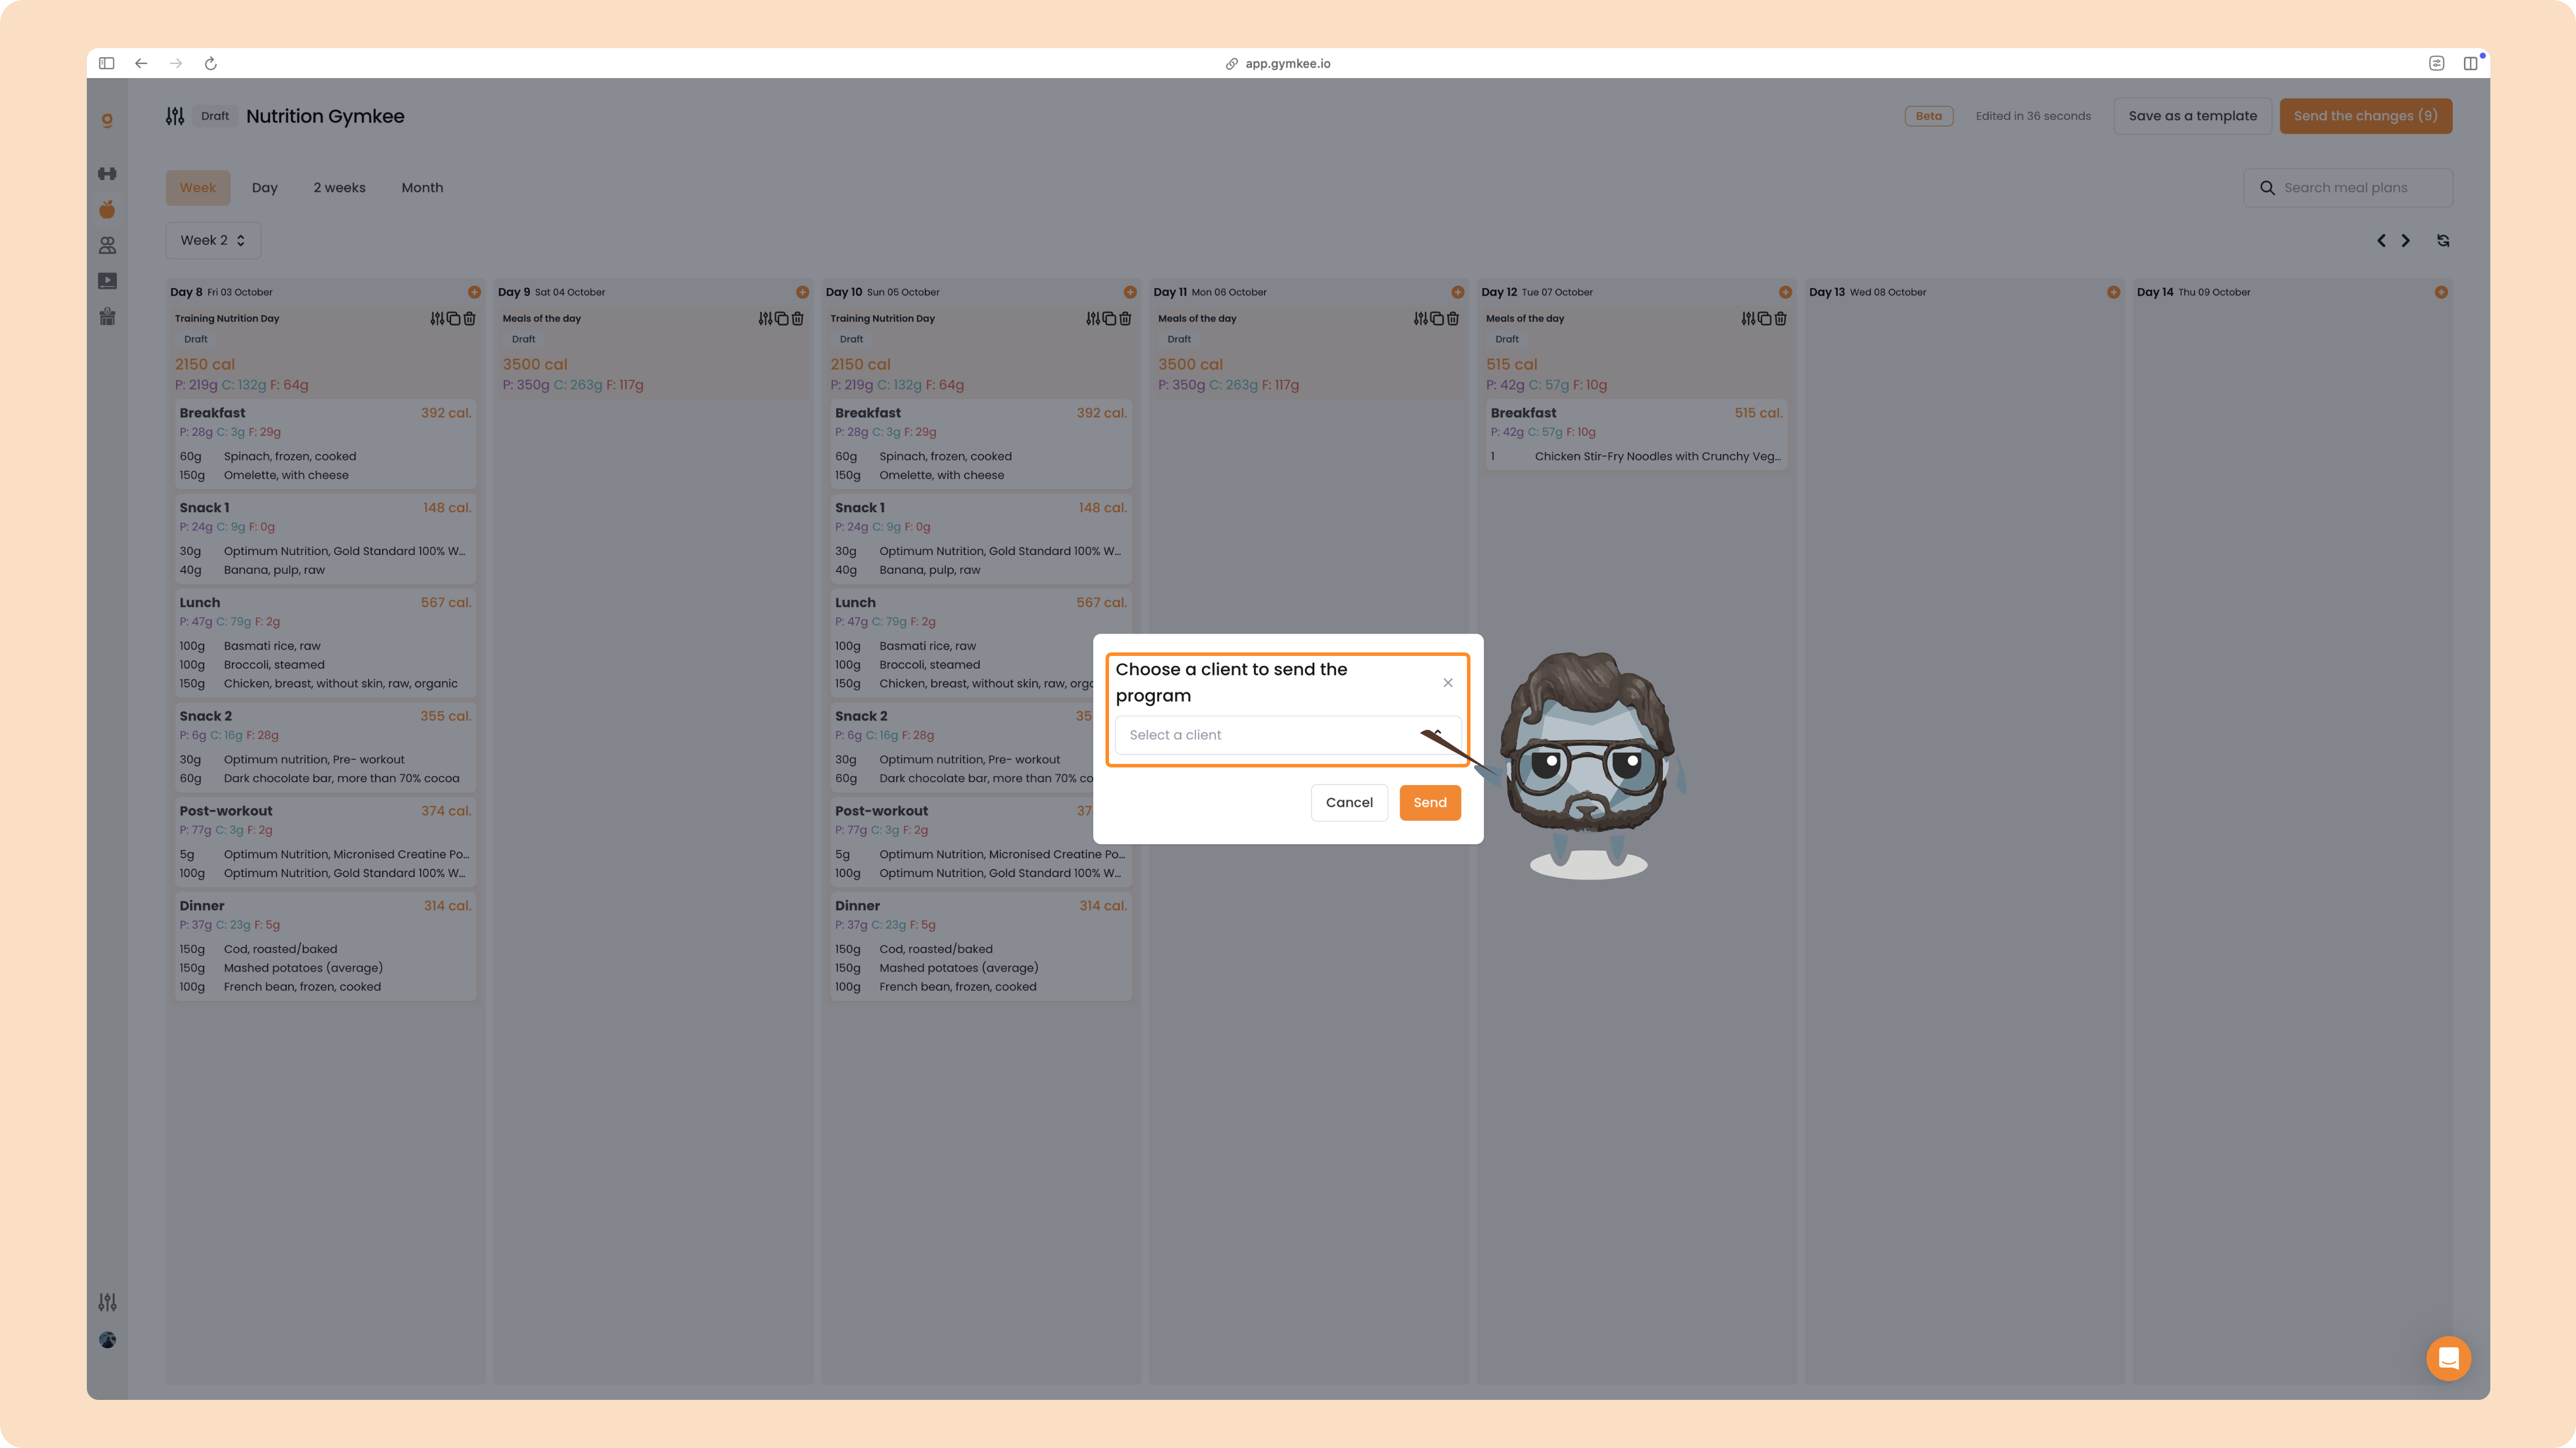
Task: Switch to the 2 weeks view tab
Action: tap(339, 188)
